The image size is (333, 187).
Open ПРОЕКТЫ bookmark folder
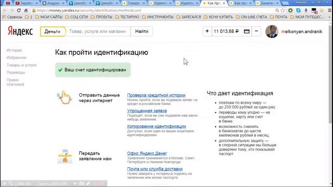tap(101, 17)
